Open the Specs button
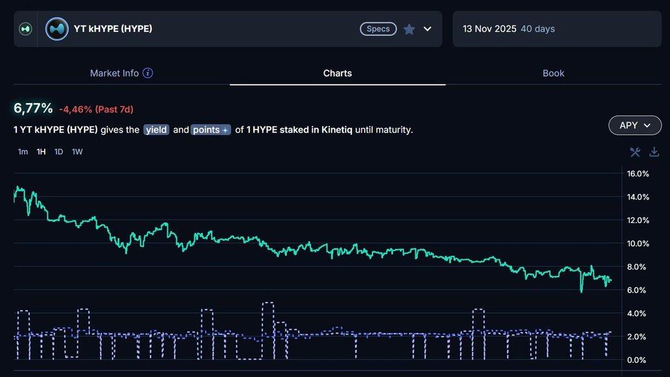The width and height of the screenshot is (670, 377). tap(378, 29)
